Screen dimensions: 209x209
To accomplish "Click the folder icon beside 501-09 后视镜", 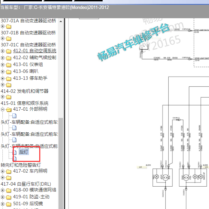I will 9,204.
